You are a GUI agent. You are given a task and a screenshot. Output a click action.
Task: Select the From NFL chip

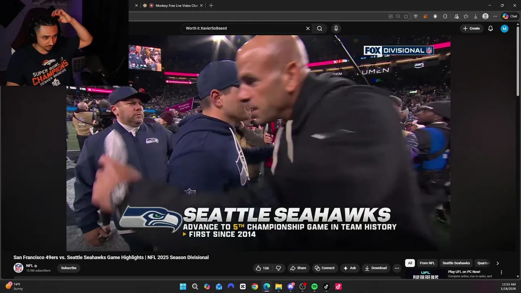pos(427,263)
